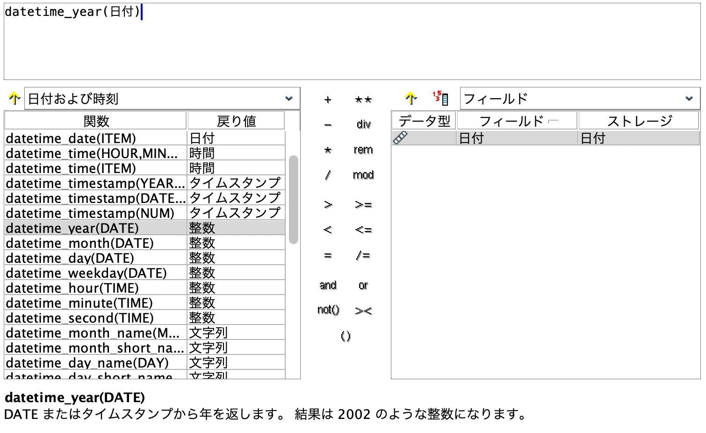Click the not-equal /= operator button
Screen dimensions: 706x433
(364, 255)
